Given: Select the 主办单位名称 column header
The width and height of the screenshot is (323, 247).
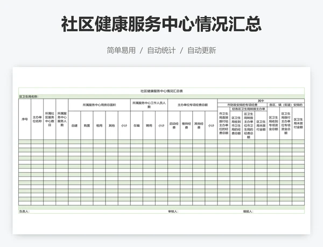Looking at the screenshot, I should (x=37, y=119).
